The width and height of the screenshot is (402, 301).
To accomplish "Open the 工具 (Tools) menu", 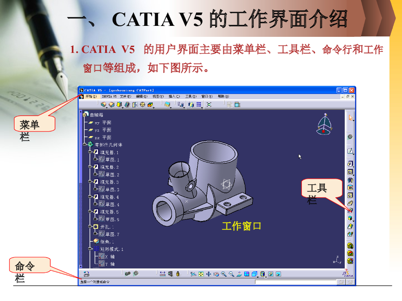I will pyautogui.click(x=191, y=96).
